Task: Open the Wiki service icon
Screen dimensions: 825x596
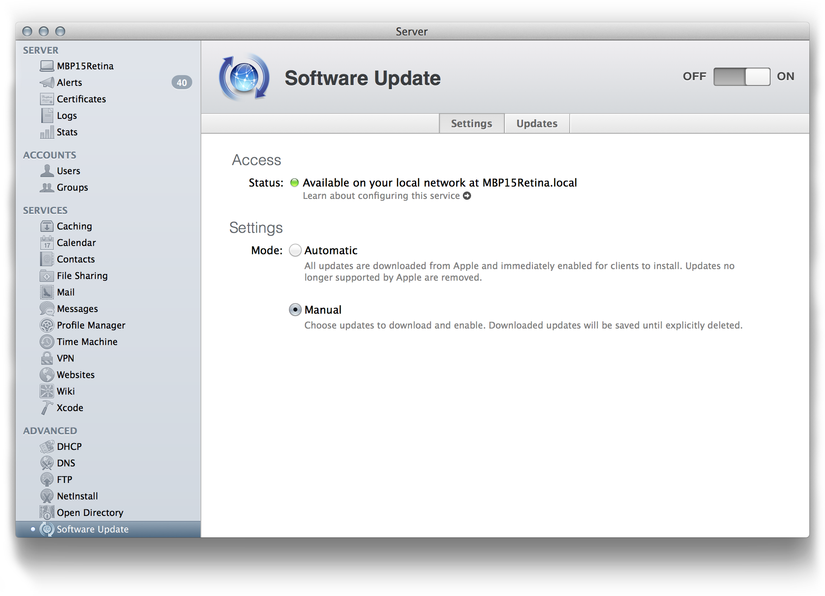Action: tap(47, 391)
